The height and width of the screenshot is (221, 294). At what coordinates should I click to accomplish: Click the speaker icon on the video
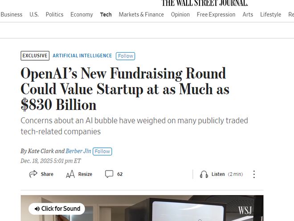coord(37,208)
